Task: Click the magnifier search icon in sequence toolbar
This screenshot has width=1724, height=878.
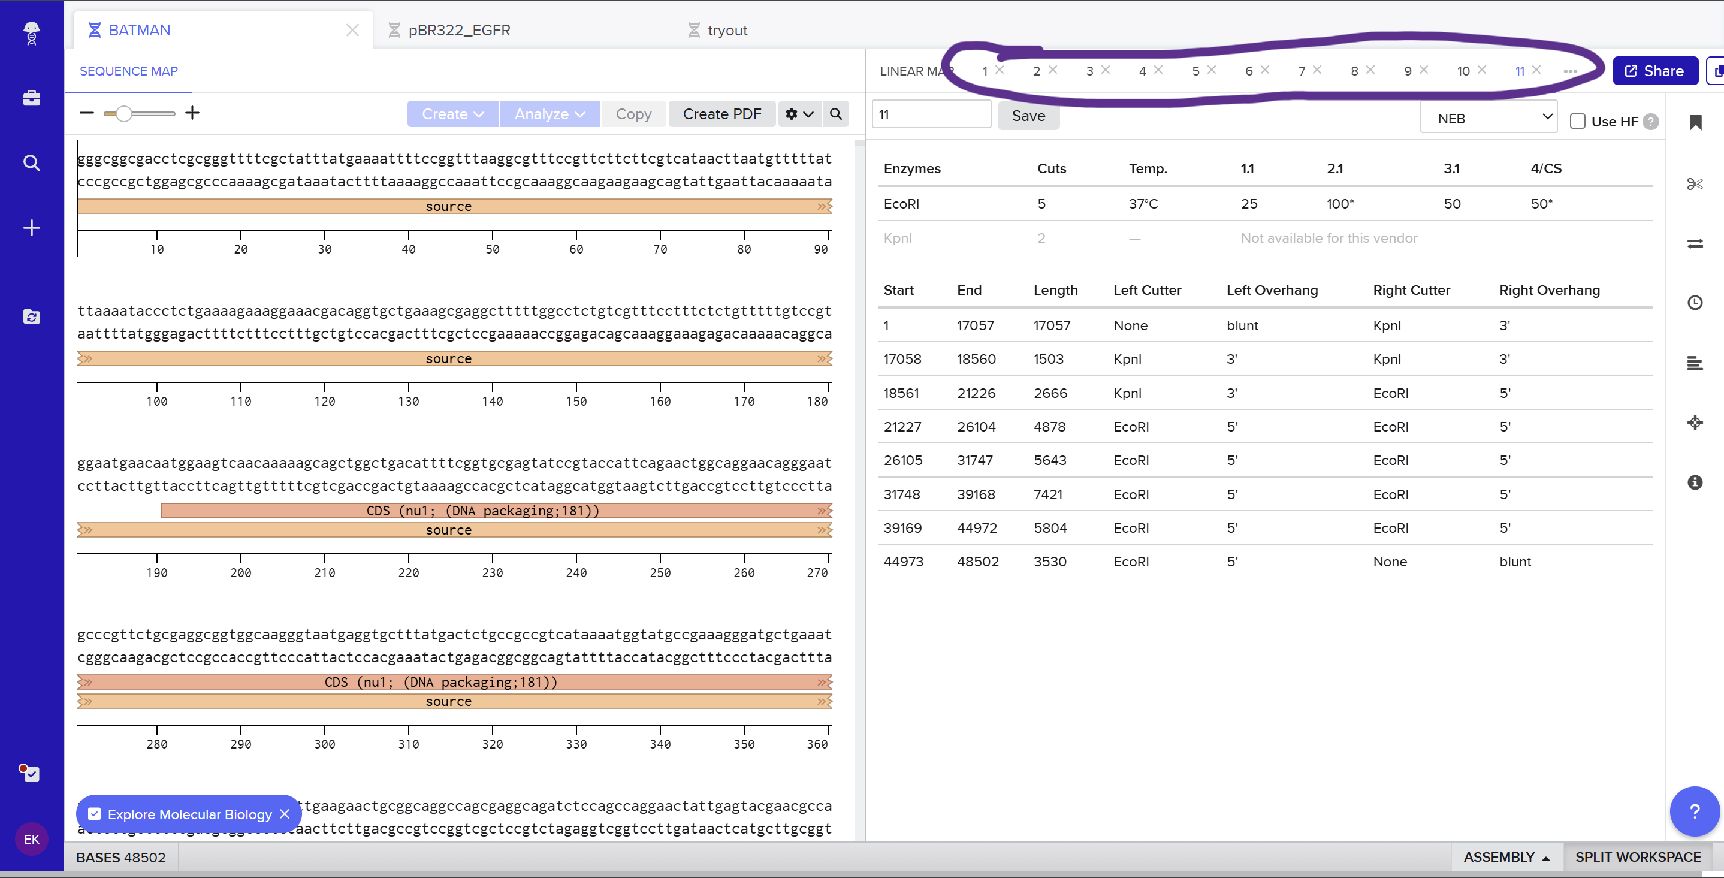Action: 836,114
